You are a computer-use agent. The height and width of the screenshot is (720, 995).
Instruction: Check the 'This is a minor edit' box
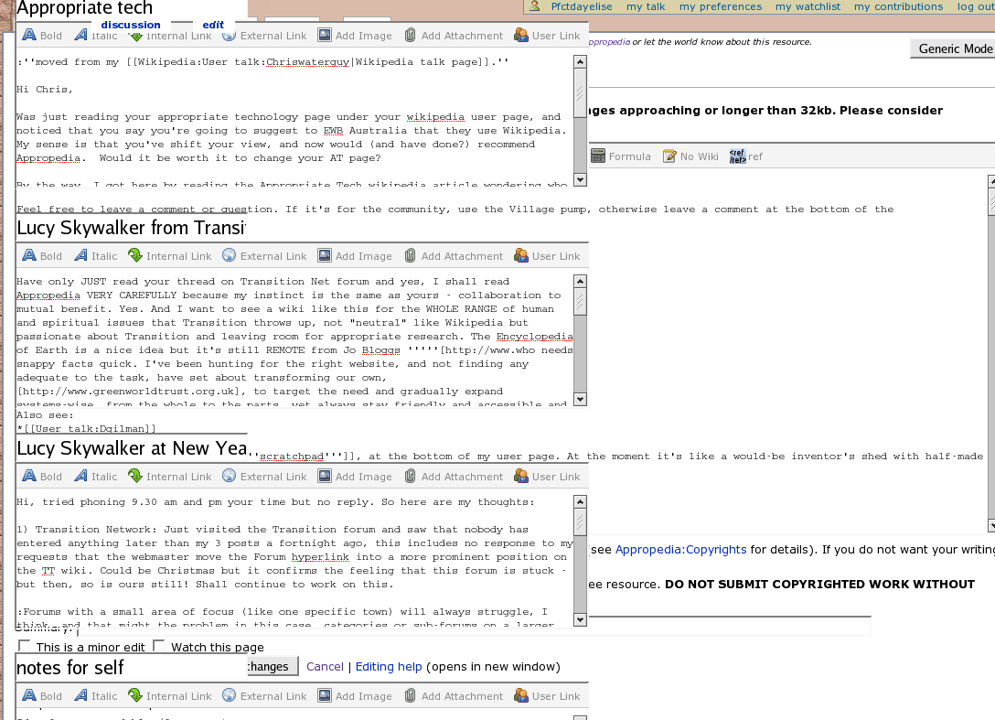click(x=25, y=646)
